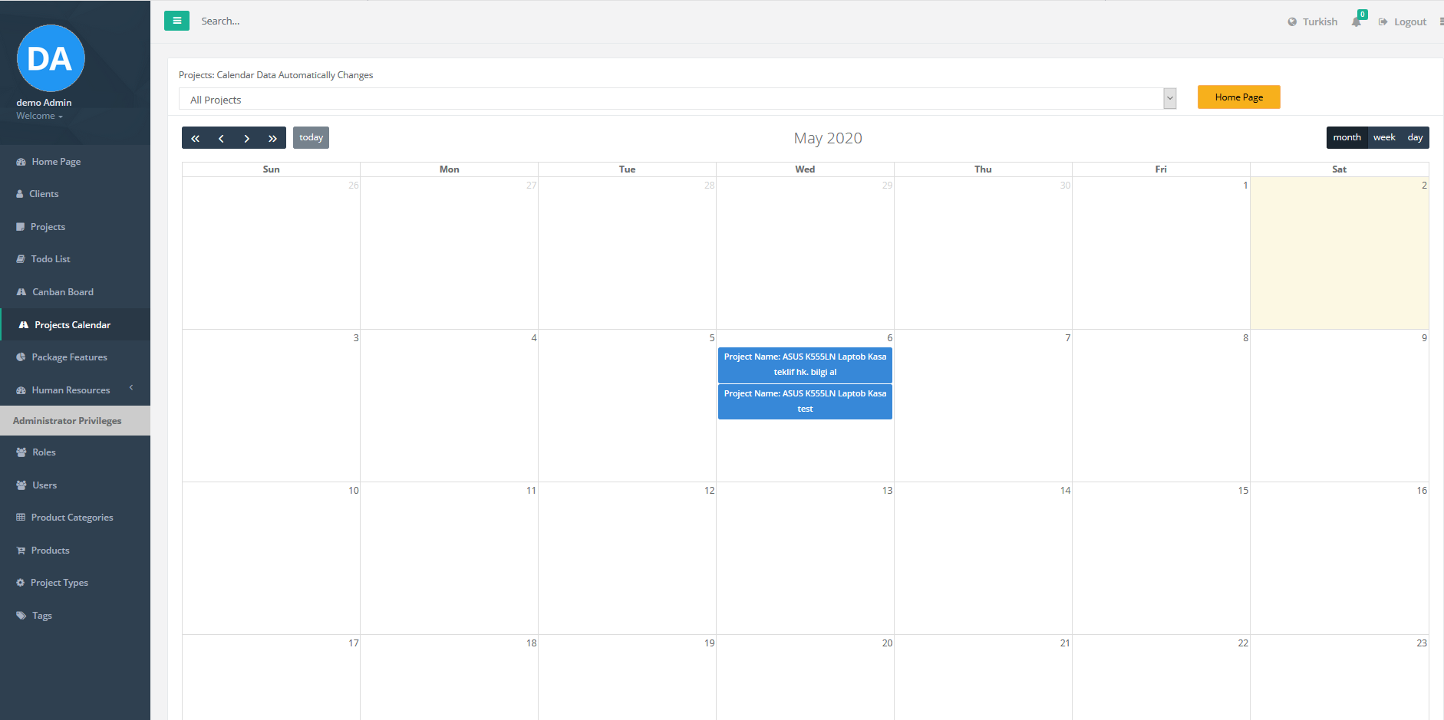The width and height of the screenshot is (1444, 720).
Task: Click the Canban Board icon in the sidebar
Action: tap(21, 292)
